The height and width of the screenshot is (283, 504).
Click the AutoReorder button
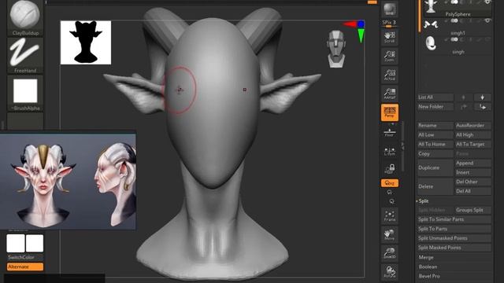point(472,126)
